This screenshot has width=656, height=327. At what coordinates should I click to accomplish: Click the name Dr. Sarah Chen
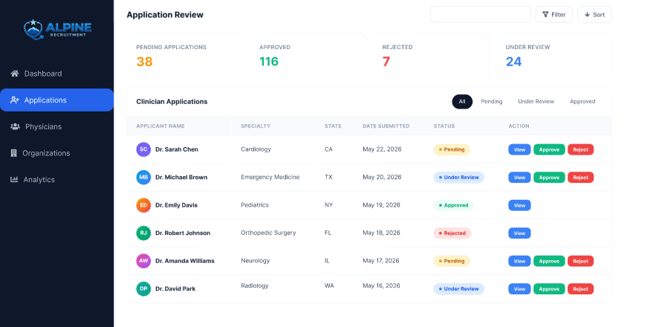tap(177, 149)
